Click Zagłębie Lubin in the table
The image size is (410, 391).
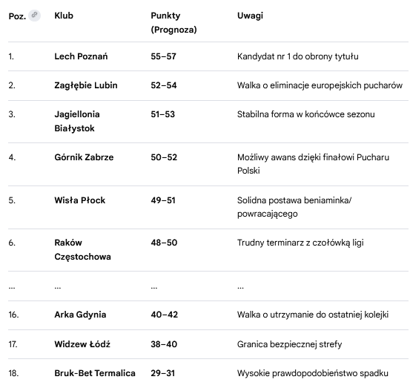[x=86, y=85]
